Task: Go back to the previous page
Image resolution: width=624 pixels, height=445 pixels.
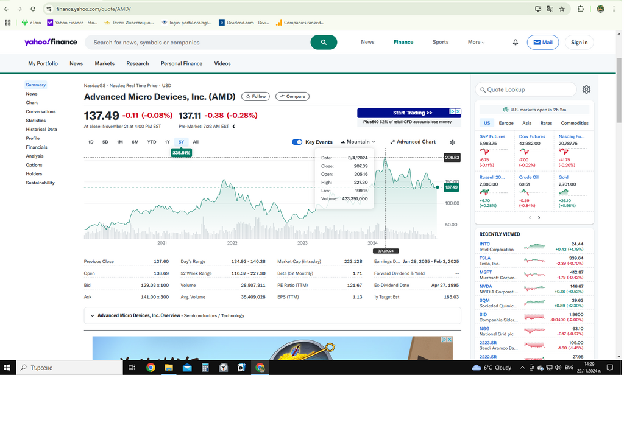Action: (x=7, y=9)
